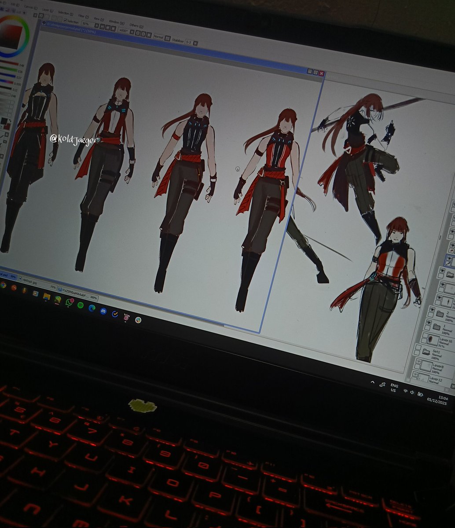Screen dimensions: 455x528
Task: Expand layer folder 2
Action: pyautogui.click(x=440, y=314)
